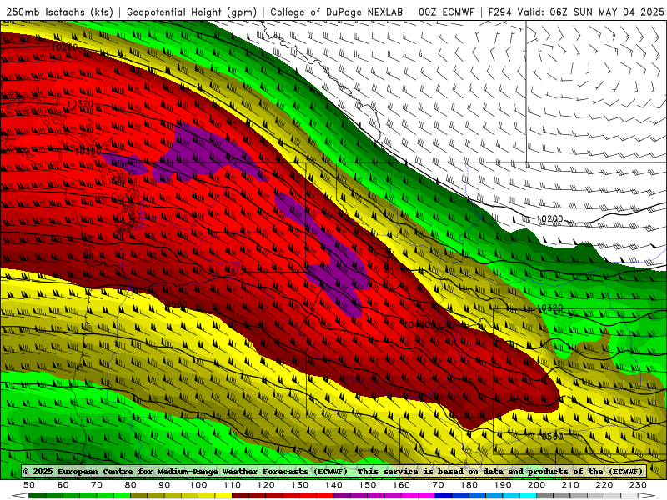The width and height of the screenshot is (667, 500).
Task: Click the colorbar value 50
Action: tap(29, 485)
